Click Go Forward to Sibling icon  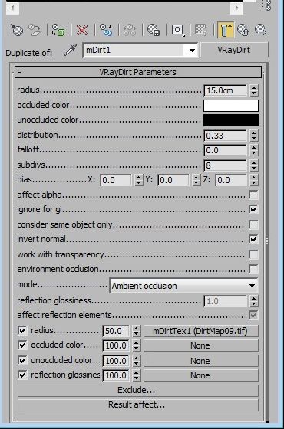tap(261, 30)
